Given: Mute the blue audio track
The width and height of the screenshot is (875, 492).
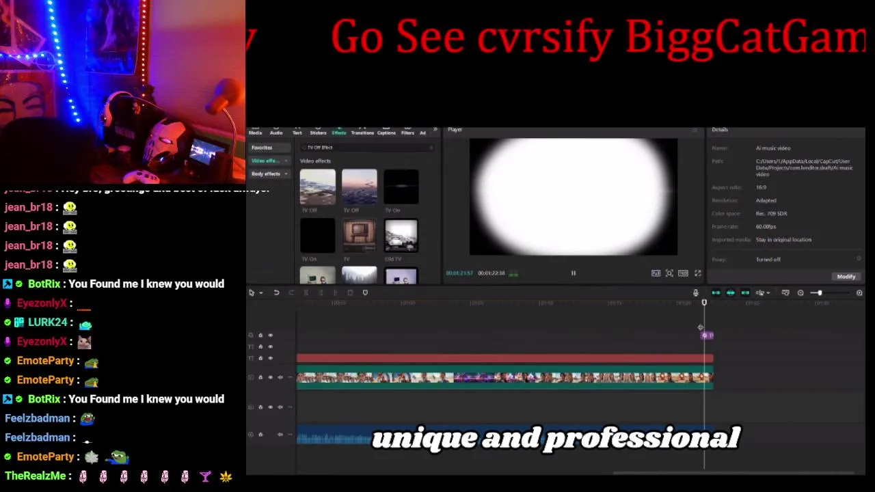Looking at the screenshot, I should (280, 435).
